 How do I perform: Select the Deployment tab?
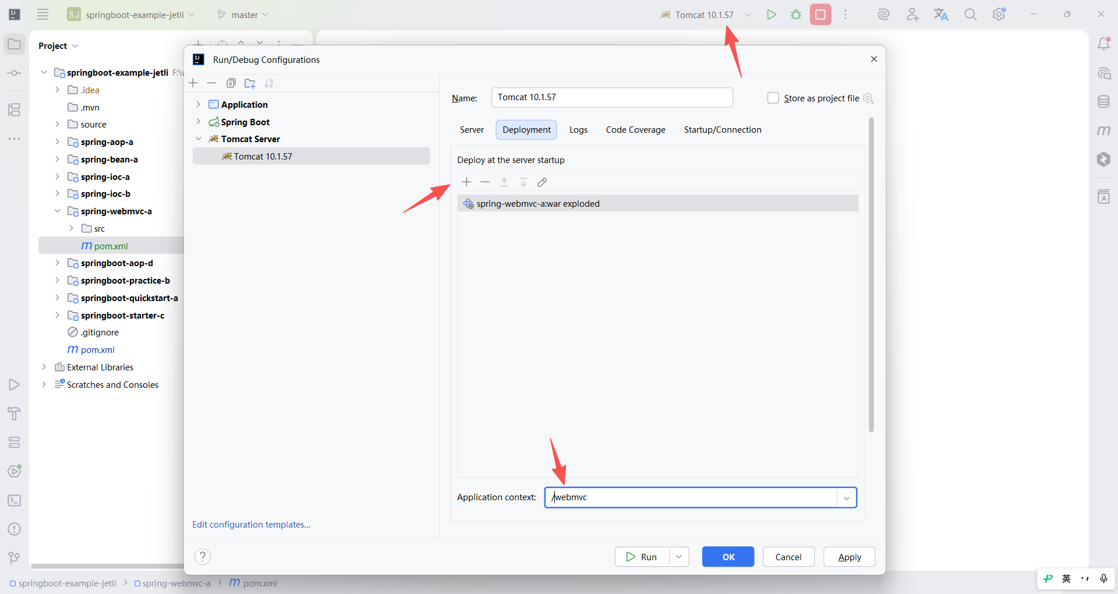pos(526,130)
